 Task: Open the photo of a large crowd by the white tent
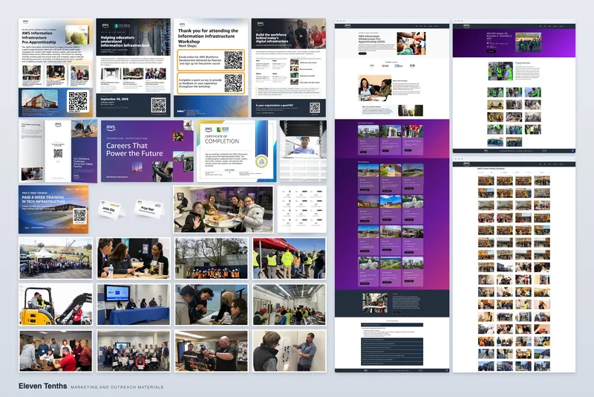pos(56,258)
